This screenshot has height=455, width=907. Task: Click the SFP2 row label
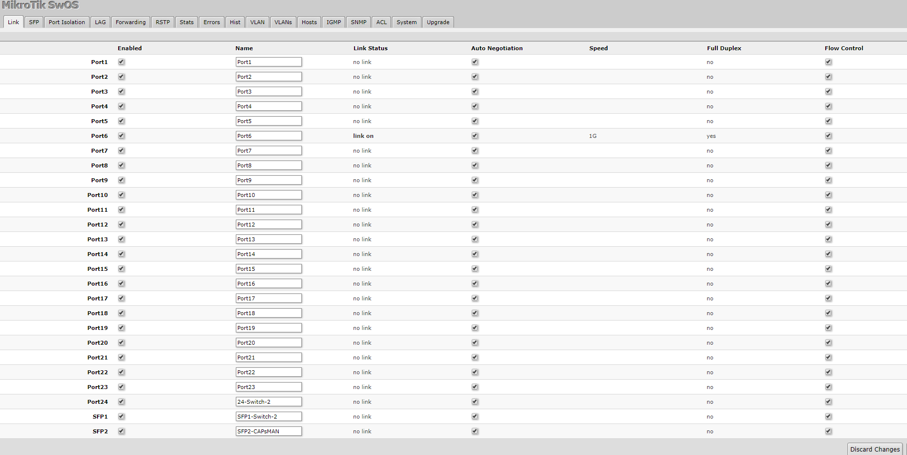coord(100,431)
